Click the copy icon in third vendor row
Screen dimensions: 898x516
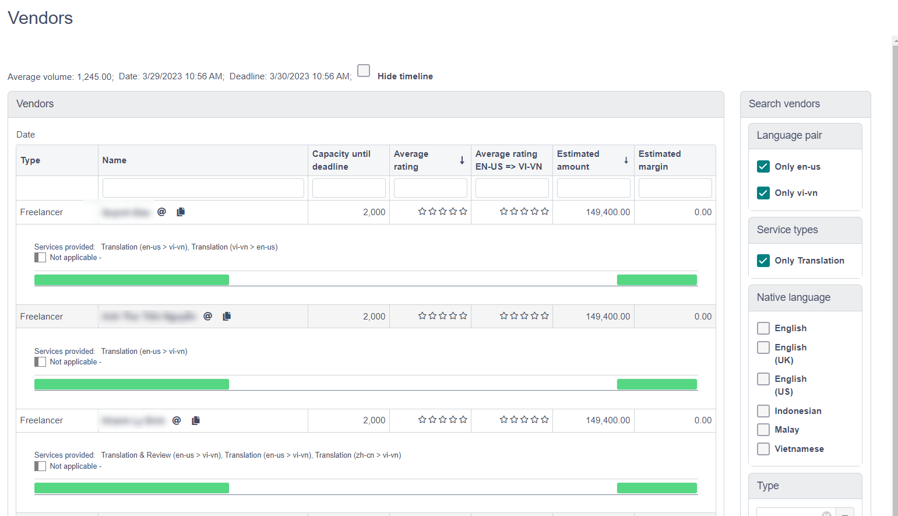[196, 420]
